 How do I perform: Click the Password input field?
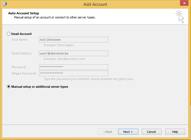click(73, 67)
